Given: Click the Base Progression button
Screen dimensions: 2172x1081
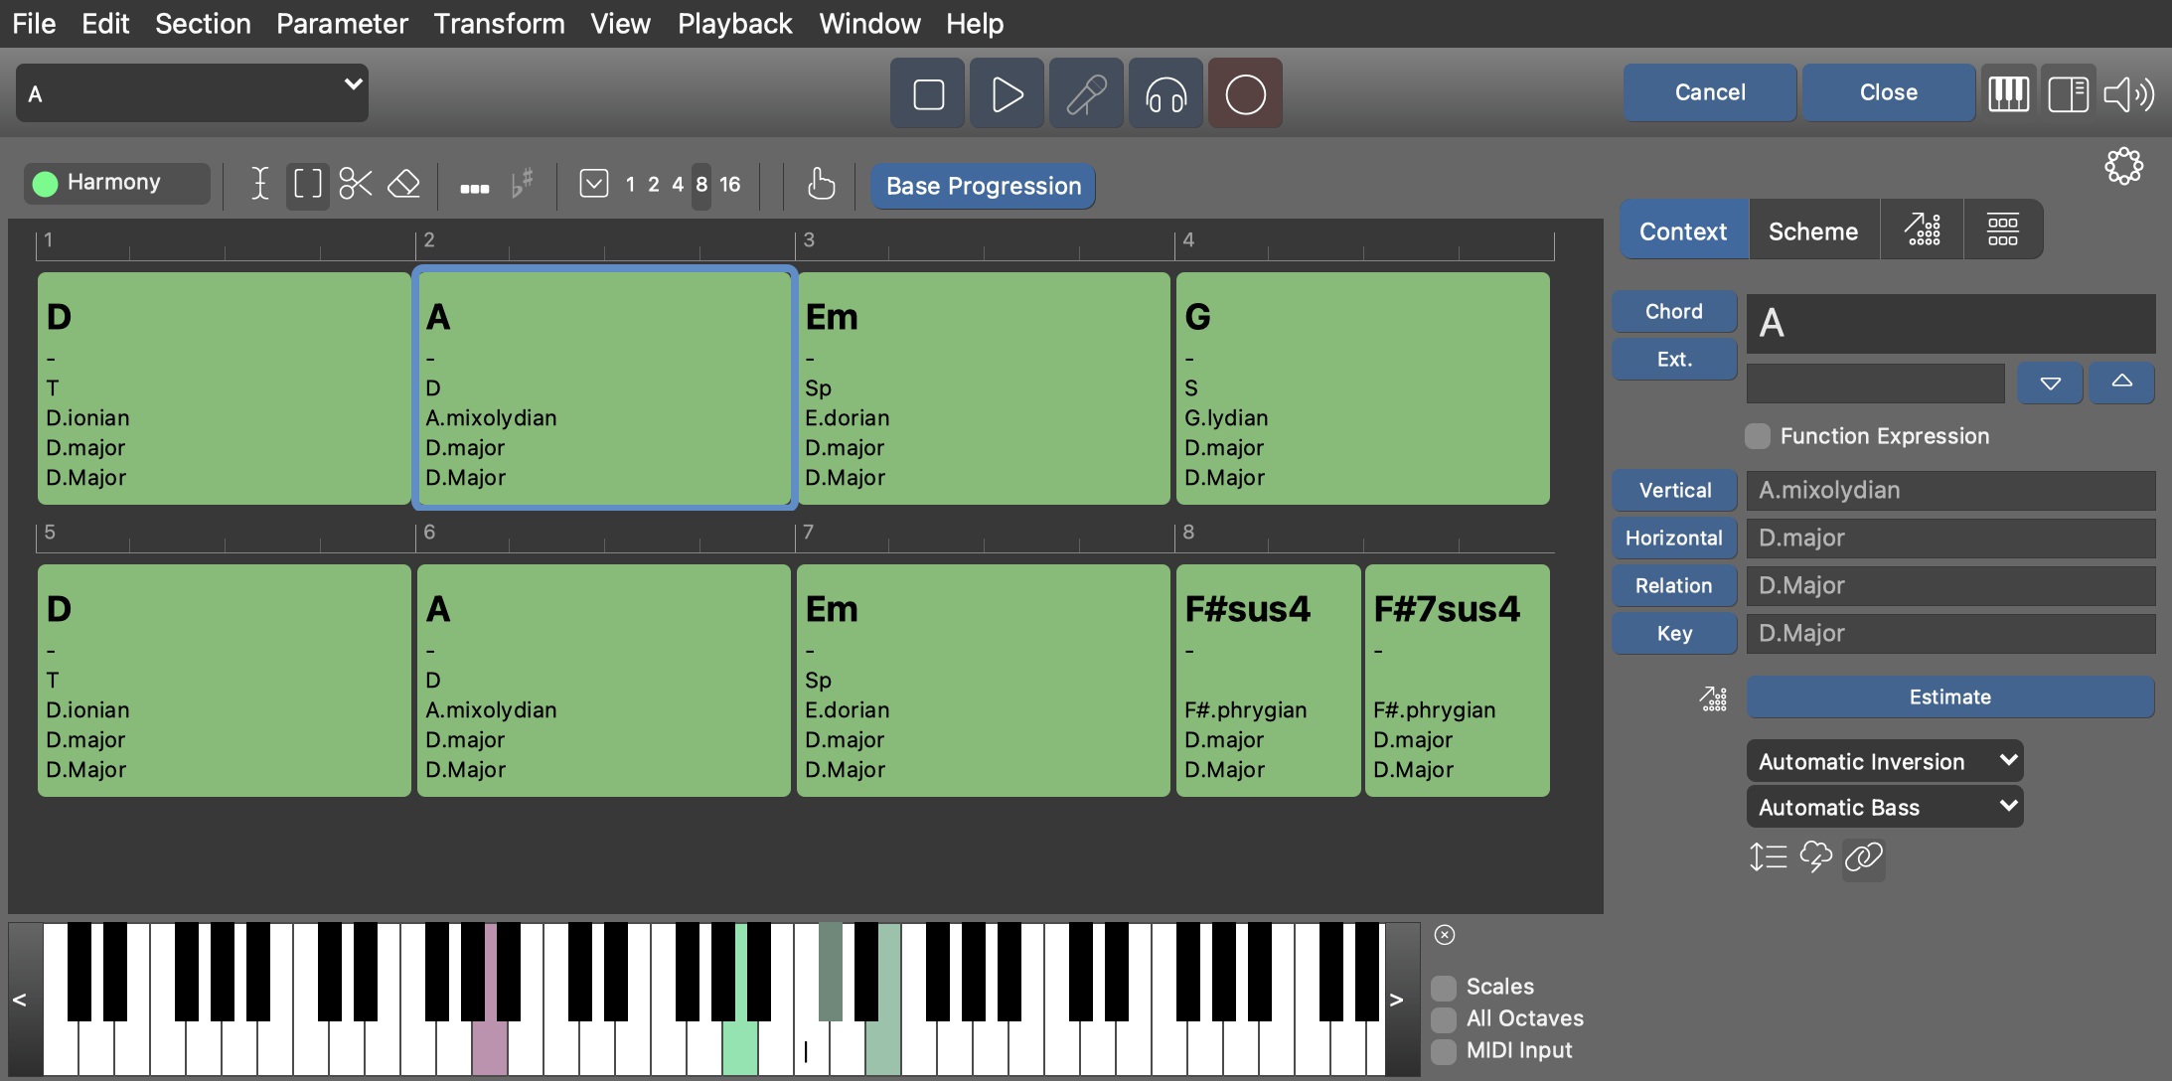Looking at the screenshot, I should (983, 186).
